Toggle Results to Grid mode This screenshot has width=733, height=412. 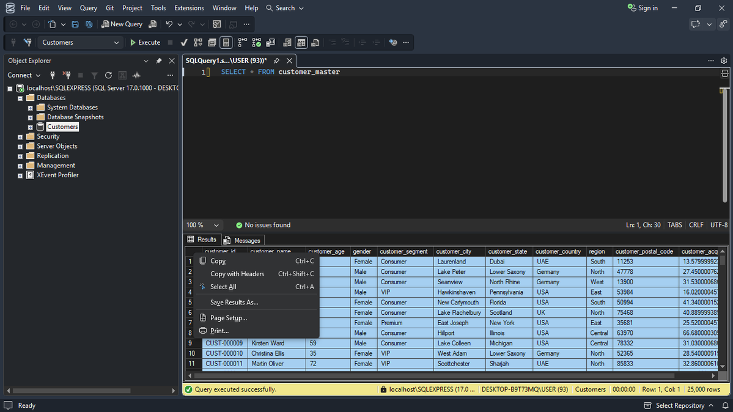click(301, 43)
